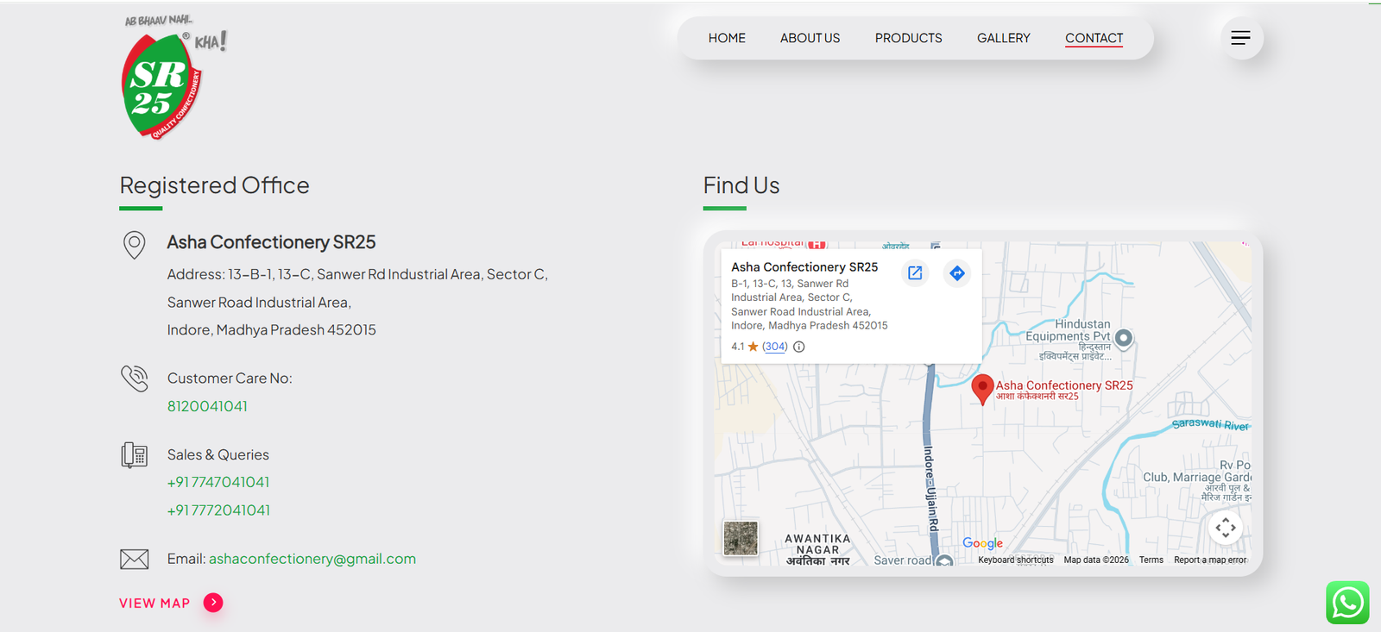Screen dimensions: 1381x632
Task: Switch to satellite view thumbnail
Action: point(741,539)
